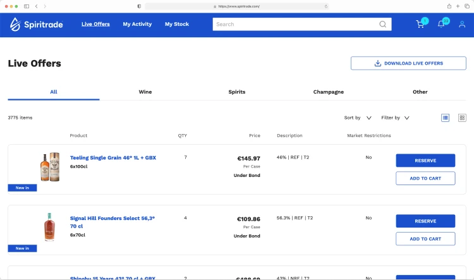This screenshot has height=280, width=474.
Task: Open the Teeling Single Grain product thumbnail
Action: (x=49, y=167)
